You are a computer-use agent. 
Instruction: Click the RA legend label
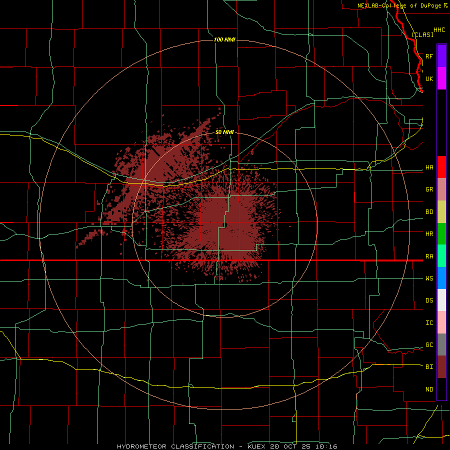click(x=429, y=256)
